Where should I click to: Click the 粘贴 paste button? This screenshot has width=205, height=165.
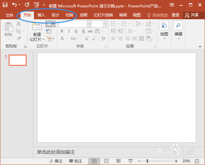pyautogui.click(x=8, y=31)
